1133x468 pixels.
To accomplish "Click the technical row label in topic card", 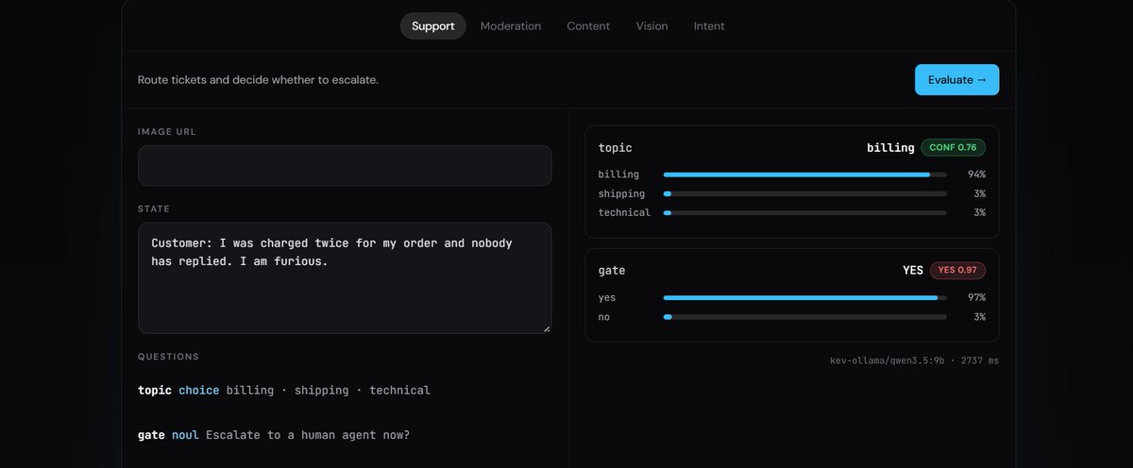I will click(x=624, y=212).
